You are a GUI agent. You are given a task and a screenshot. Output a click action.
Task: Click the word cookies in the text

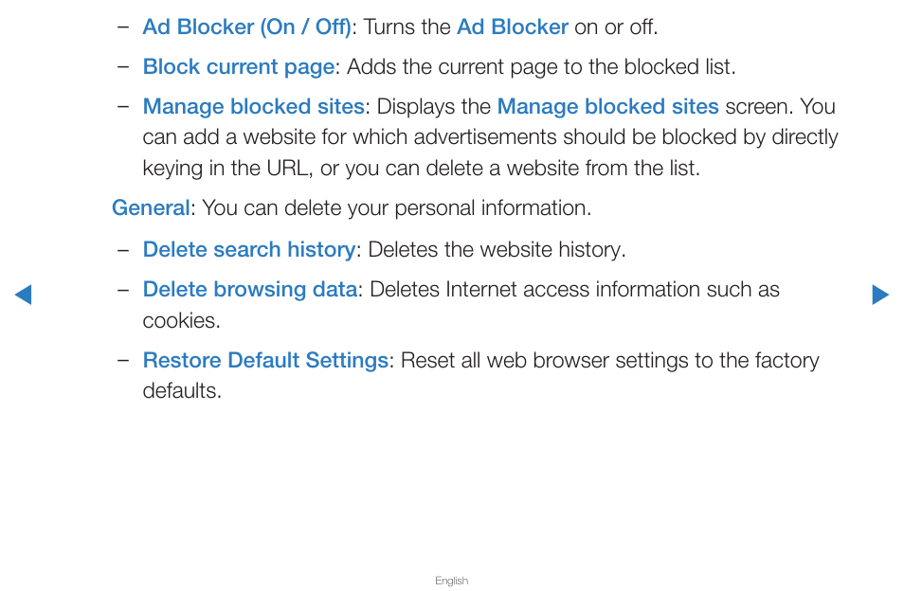pos(182,321)
